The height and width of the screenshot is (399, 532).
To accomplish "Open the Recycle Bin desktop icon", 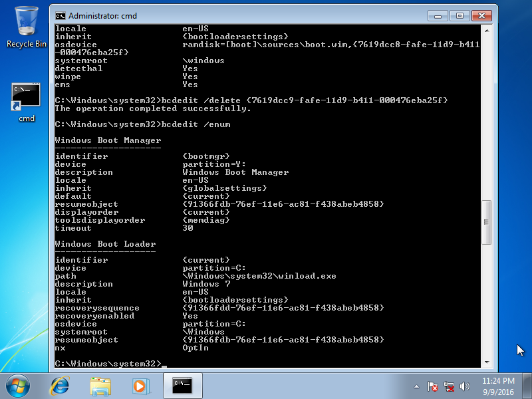I will [x=27, y=27].
